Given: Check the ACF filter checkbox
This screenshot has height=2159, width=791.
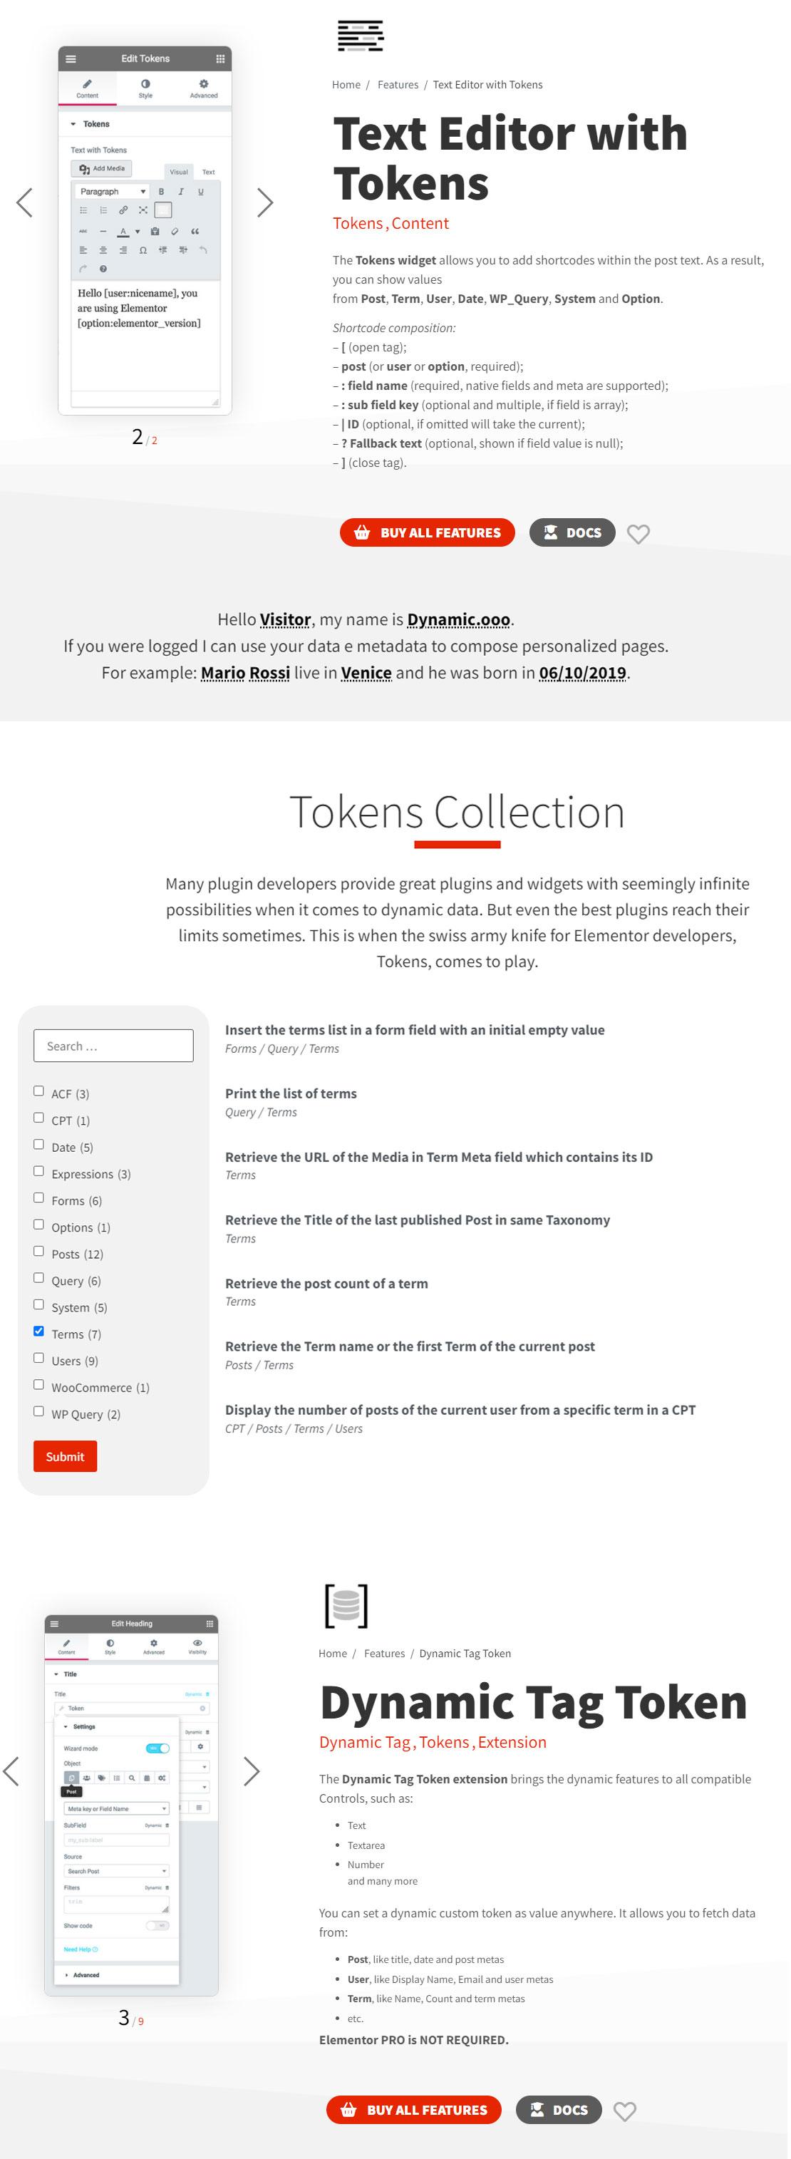Looking at the screenshot, I should 38,1091.
